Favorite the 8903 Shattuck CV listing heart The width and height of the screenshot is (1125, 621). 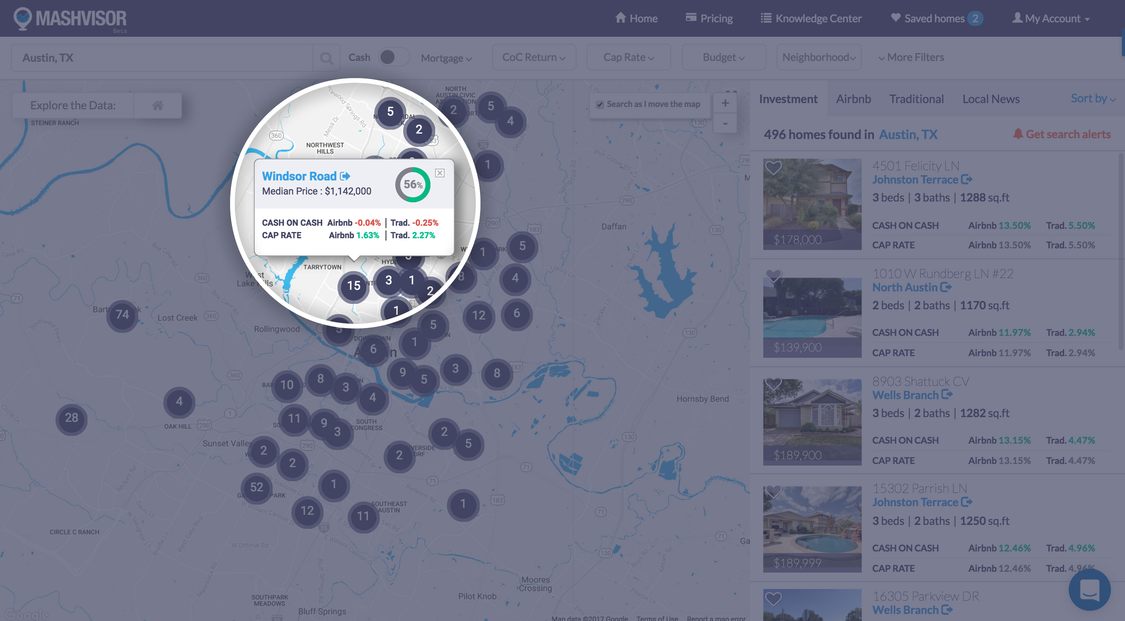(x=773, y=384)
